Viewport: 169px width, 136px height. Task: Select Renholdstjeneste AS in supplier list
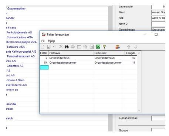point(19,33)
